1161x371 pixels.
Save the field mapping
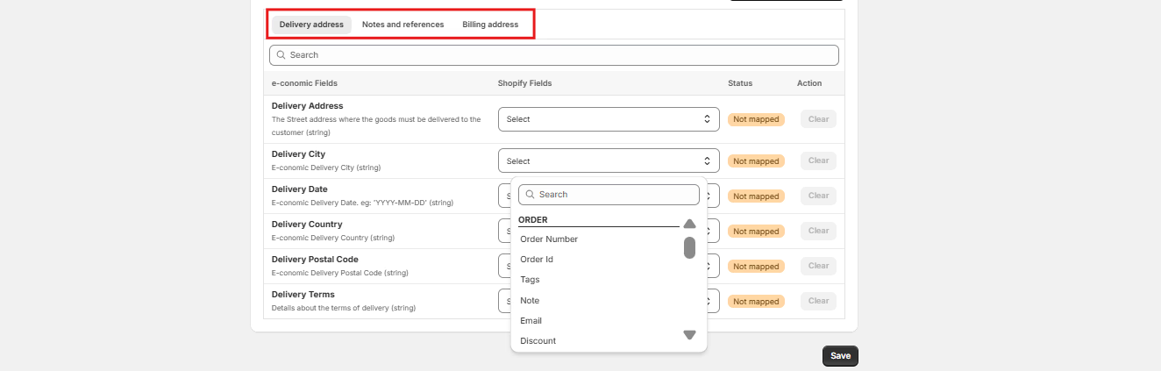coord(840,356)
